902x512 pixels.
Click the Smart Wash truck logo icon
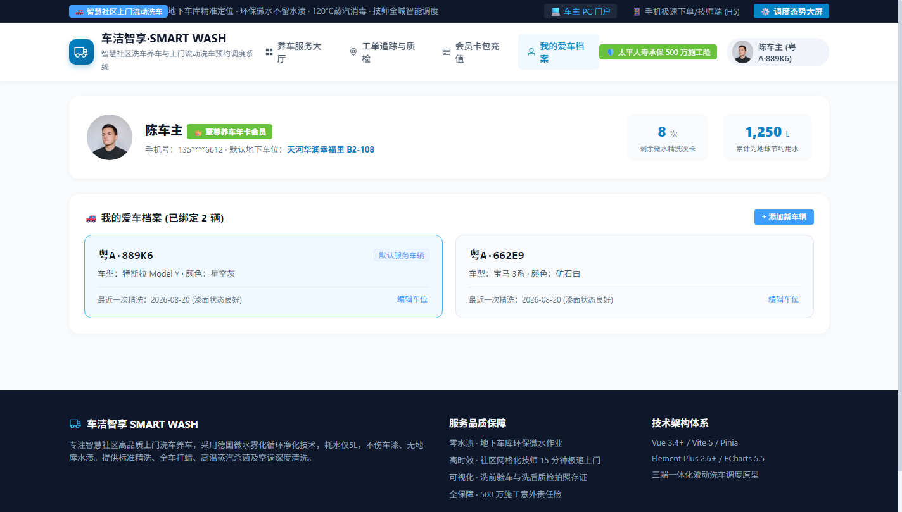(81, 52)
